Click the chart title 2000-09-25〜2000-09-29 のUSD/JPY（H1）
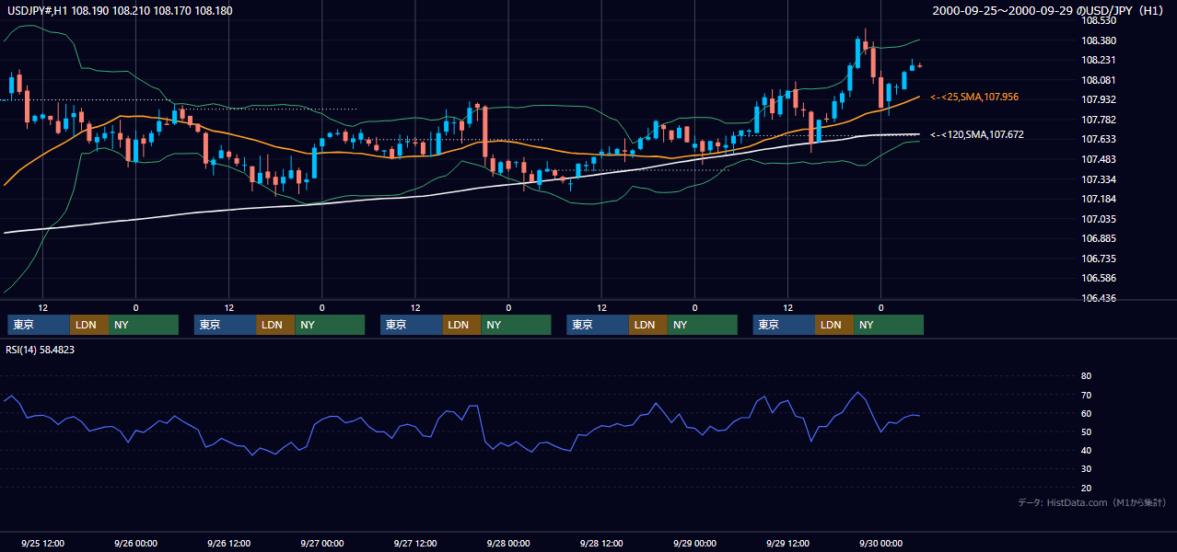 (1048, 10)
